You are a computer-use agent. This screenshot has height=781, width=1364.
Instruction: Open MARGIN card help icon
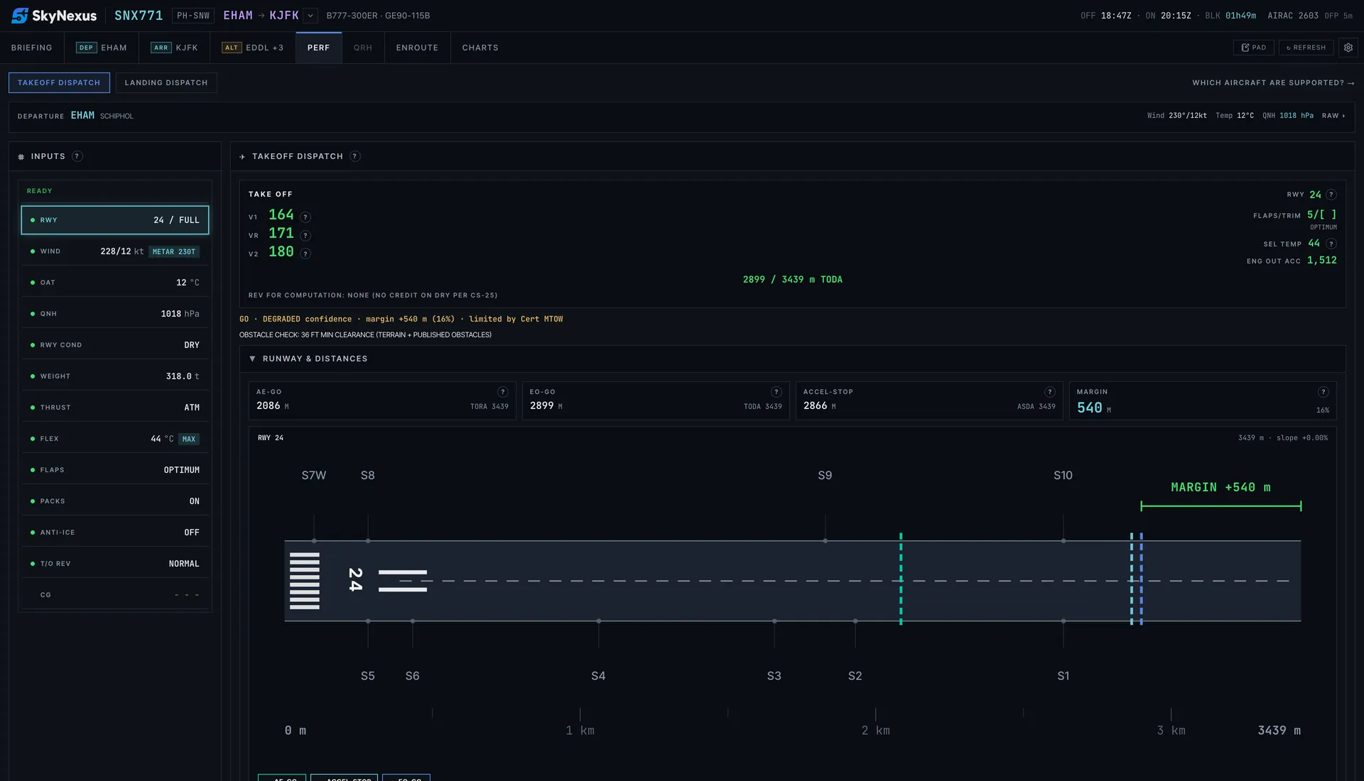pyautogui.click(x=1324, y=392)
